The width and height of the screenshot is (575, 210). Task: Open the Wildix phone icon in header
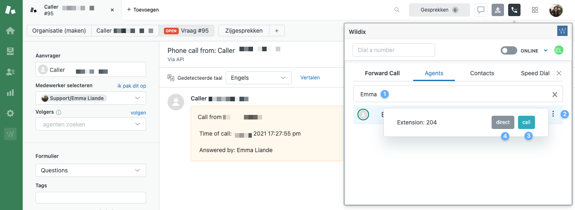click(x=514, y=10)
